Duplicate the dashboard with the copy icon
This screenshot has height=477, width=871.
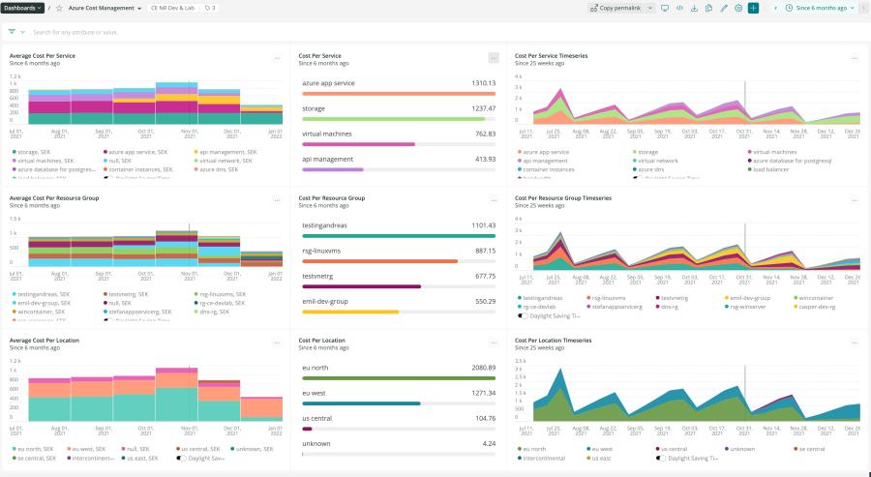coord(708,9)
